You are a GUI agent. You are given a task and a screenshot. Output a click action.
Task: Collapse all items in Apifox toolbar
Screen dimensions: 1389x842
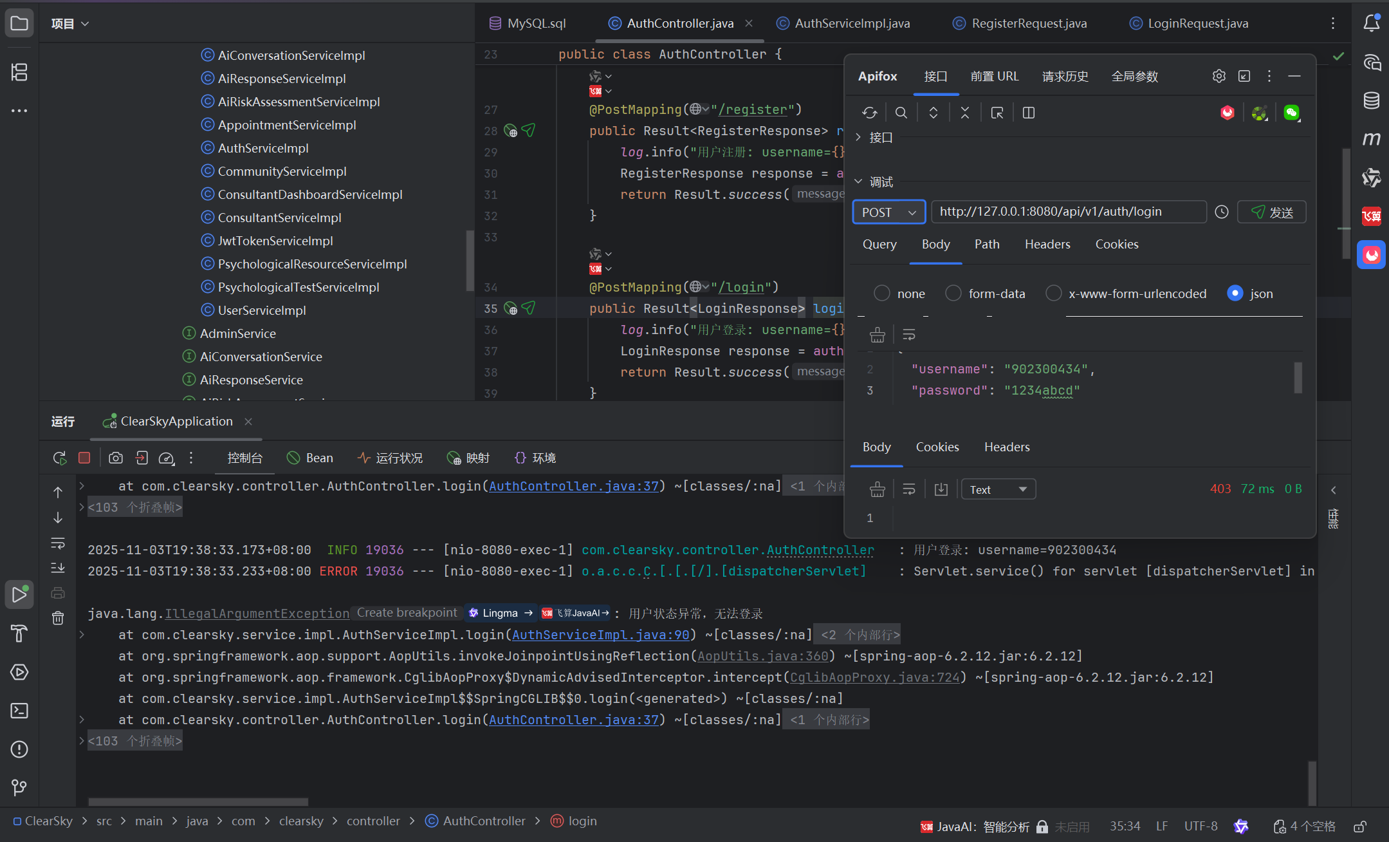[965, 113]
